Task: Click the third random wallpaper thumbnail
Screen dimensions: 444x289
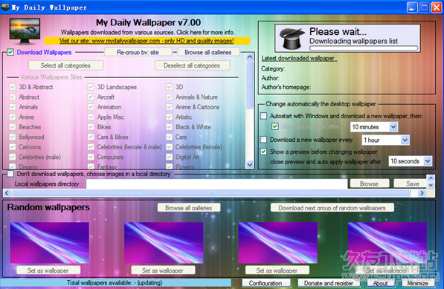Action: tap(278, 243)
